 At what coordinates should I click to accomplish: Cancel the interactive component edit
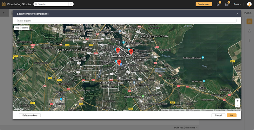(218, 115)
